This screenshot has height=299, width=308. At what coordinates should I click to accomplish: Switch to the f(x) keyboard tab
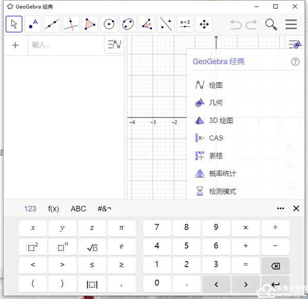coord(53,209)
